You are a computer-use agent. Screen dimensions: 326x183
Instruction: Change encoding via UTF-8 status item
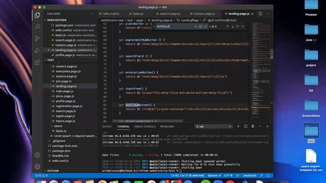pyautogui.click(x=228, y=175)
